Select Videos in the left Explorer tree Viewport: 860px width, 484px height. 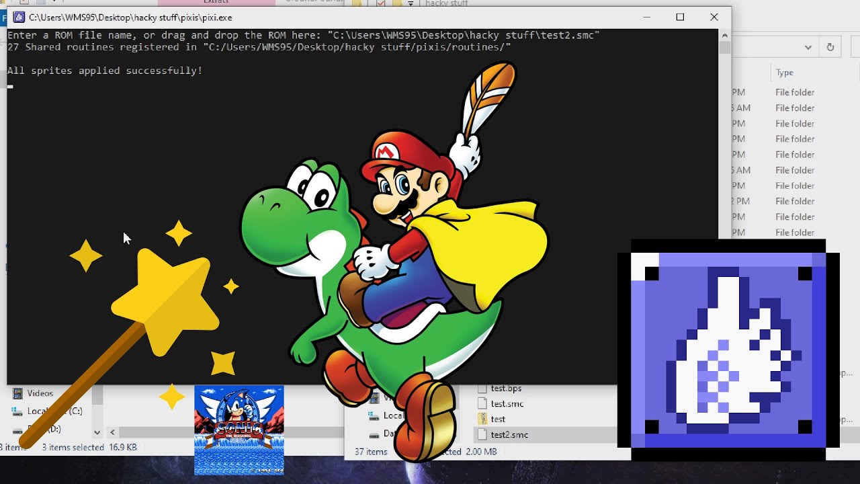[40, 393]
